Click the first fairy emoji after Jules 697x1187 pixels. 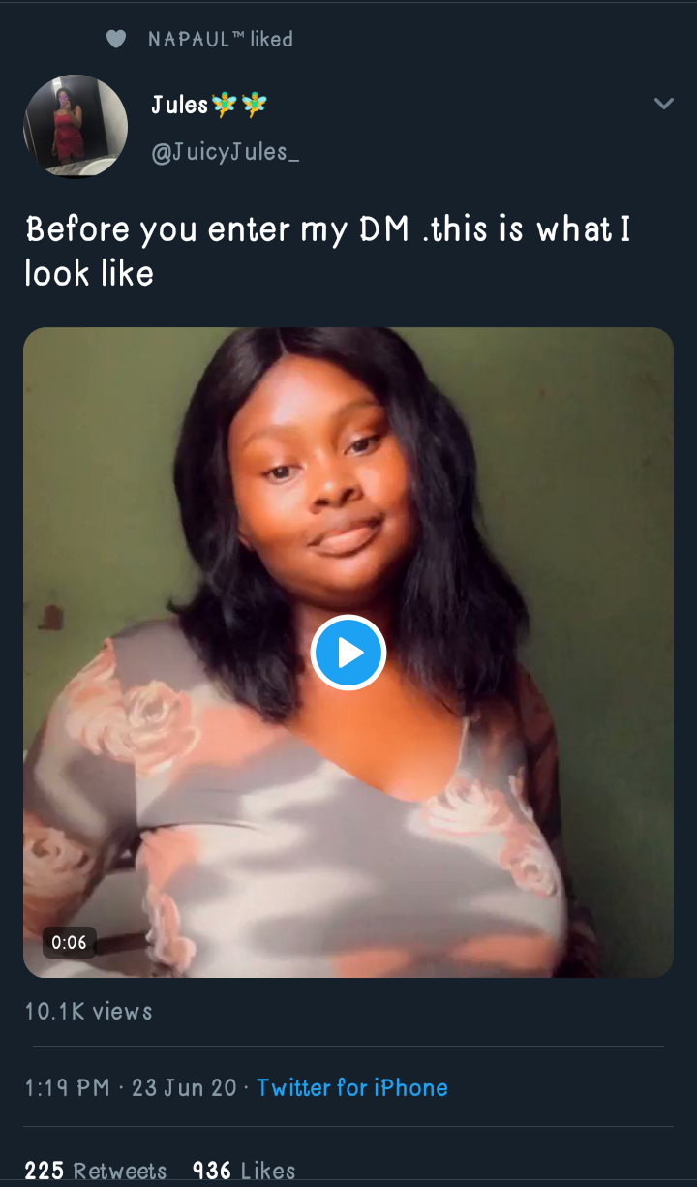[224, 105]
